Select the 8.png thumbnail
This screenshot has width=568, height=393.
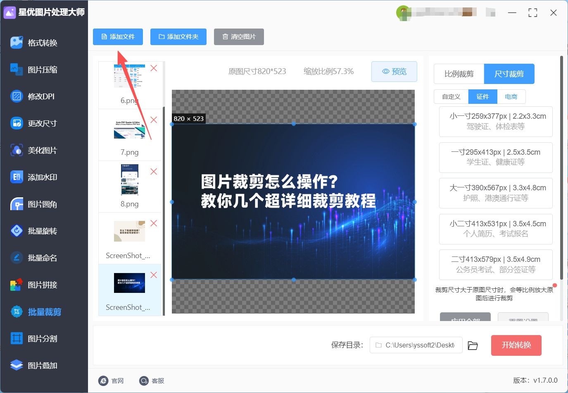click(x=129, y=180)
